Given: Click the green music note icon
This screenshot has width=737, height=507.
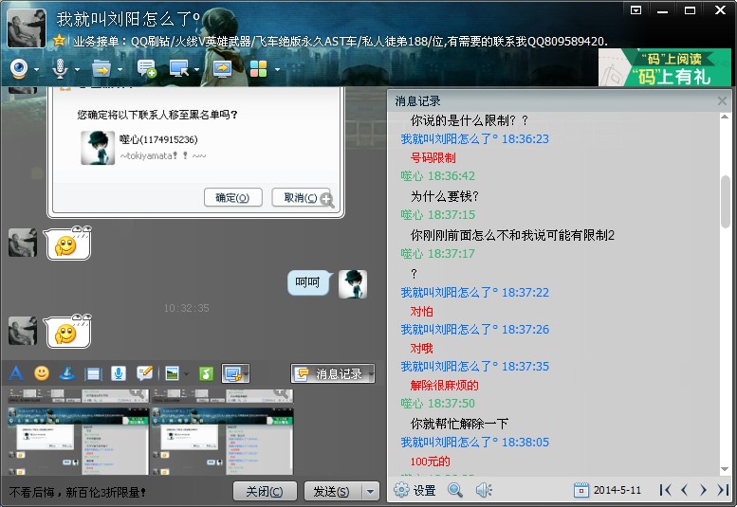Looking at the screenshot, I should point(206,373).
